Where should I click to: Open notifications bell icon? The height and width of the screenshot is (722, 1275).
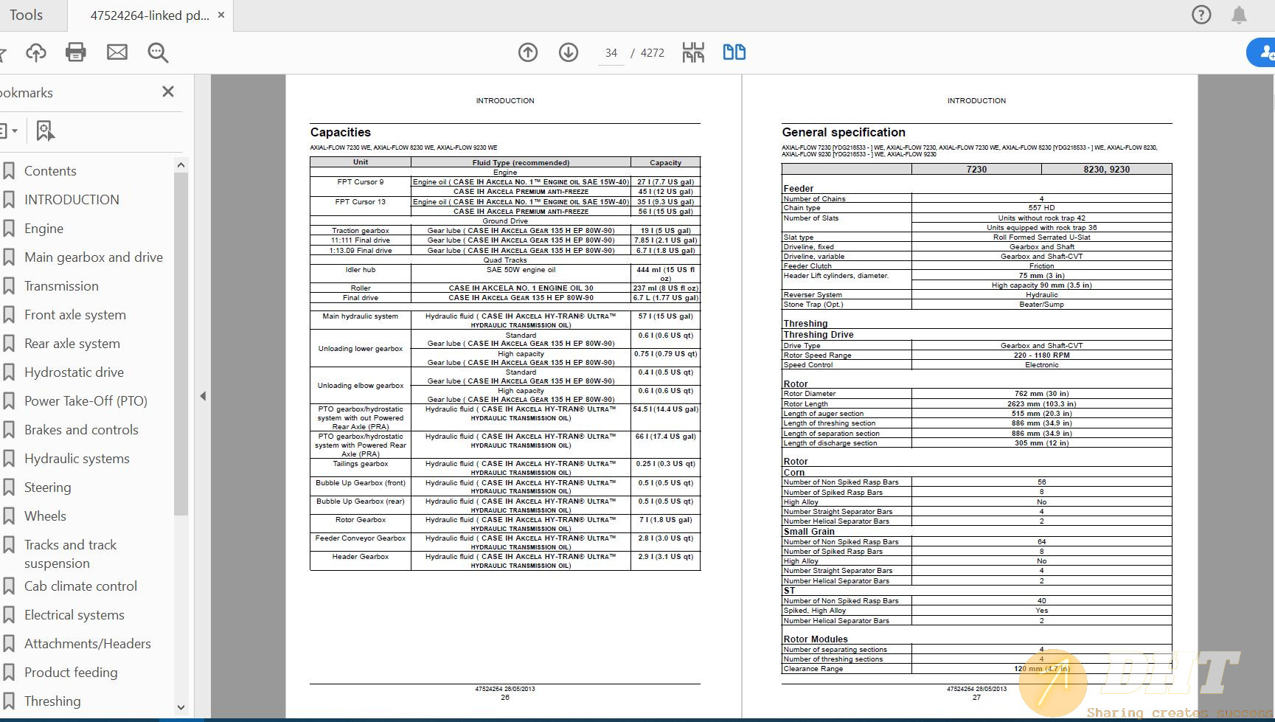click(x=1239, y=15)
